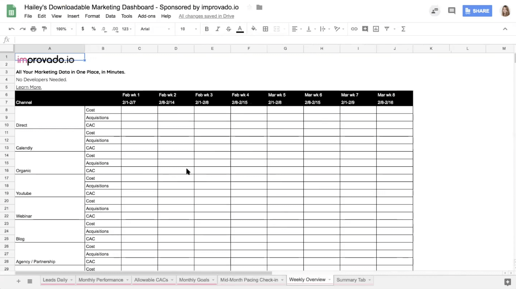This screenshot has width=516, height=289.
Task: Switch to Mid-Month Pacing Check-in tab
Action: coord(249,280)
